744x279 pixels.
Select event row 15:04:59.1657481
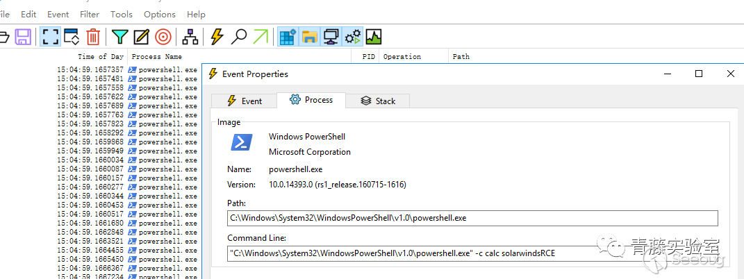[x=127, y=78]
